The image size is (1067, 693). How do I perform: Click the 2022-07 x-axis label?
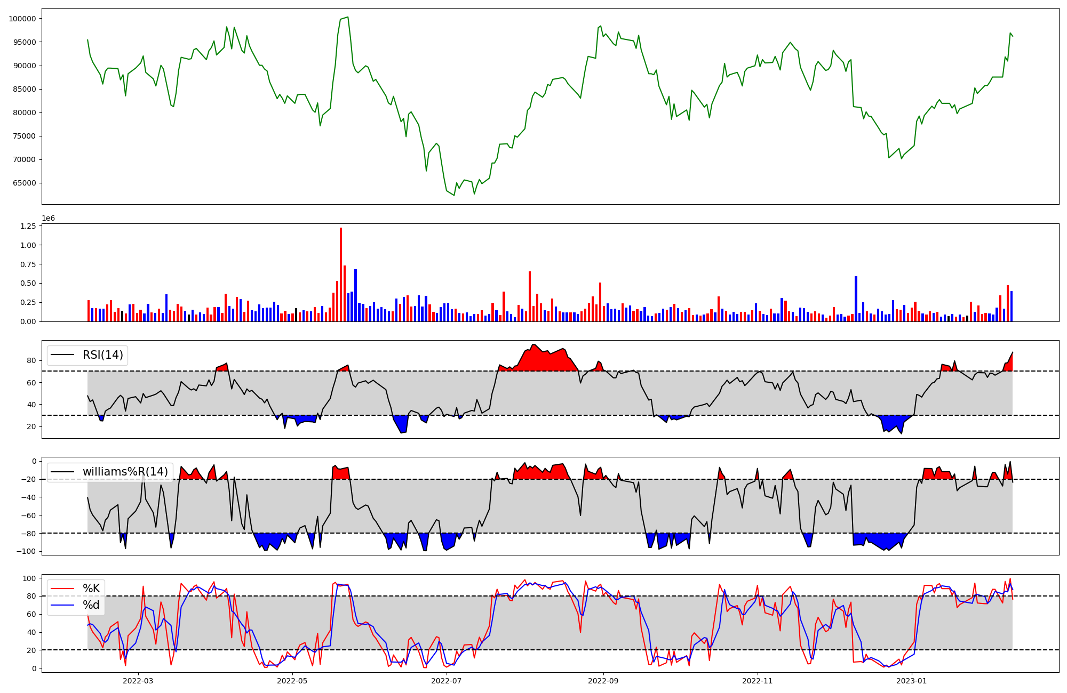pyautogui.click(x=446, y=681)
